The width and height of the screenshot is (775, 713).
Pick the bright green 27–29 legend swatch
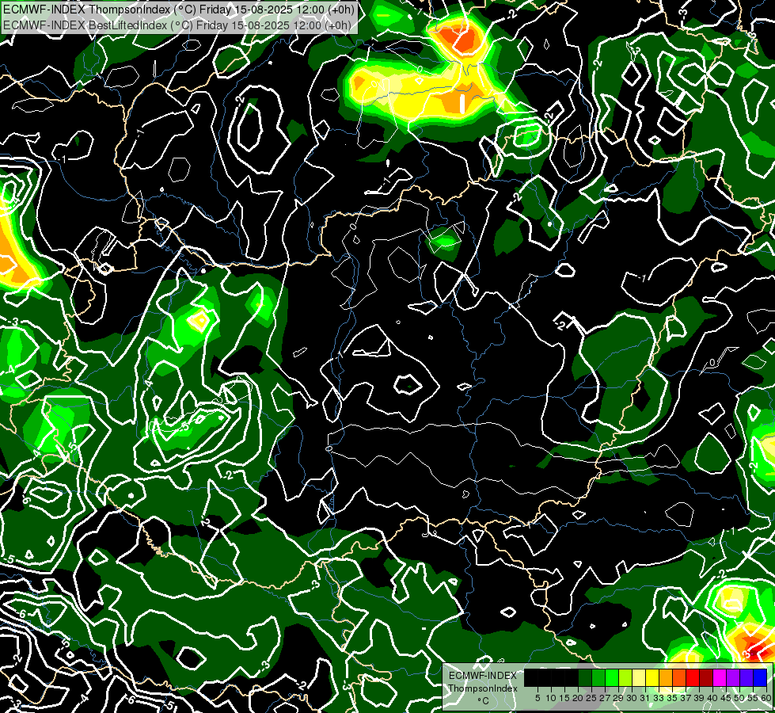click(x=612, y=678)
